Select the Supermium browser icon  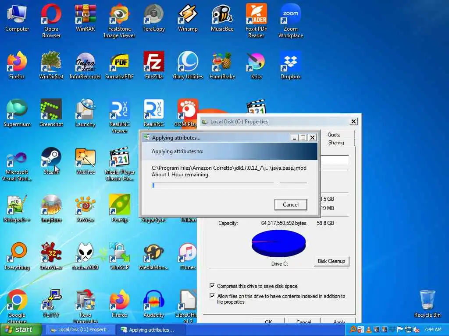pos(17,113)
